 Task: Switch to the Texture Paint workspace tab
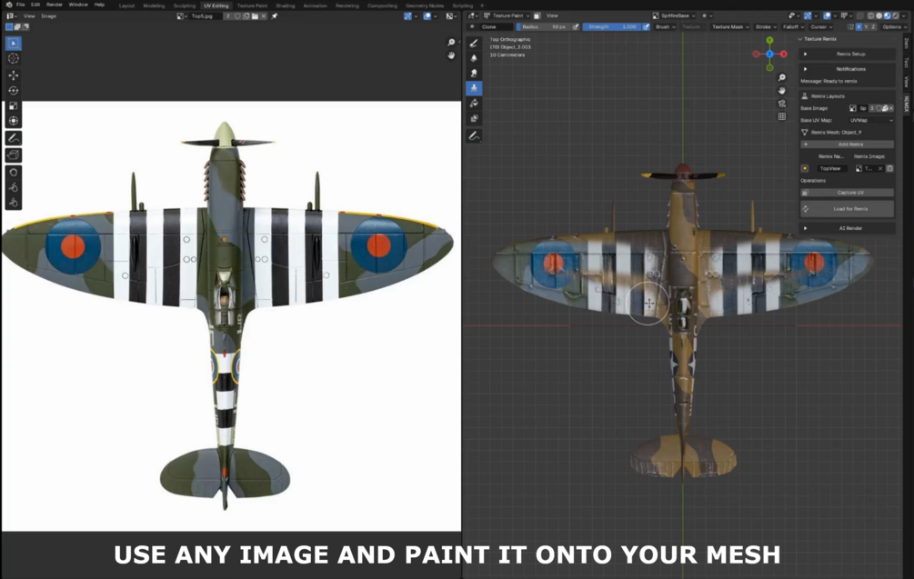point(252,5)
